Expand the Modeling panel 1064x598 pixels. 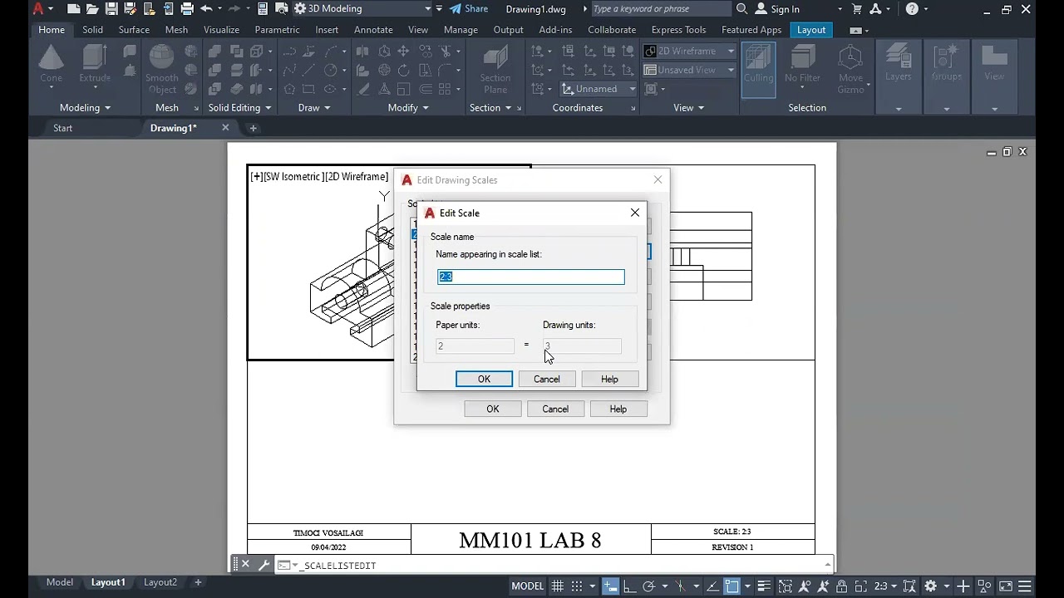pyautogui.click(x=85, y=108)
